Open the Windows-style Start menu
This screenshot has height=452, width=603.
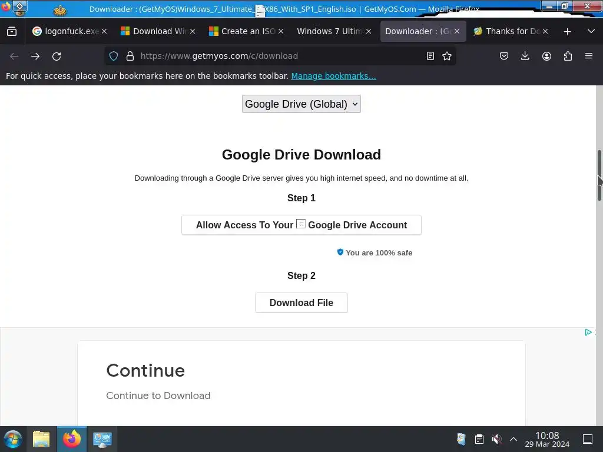pyautogui.click(x=13, y=439)
